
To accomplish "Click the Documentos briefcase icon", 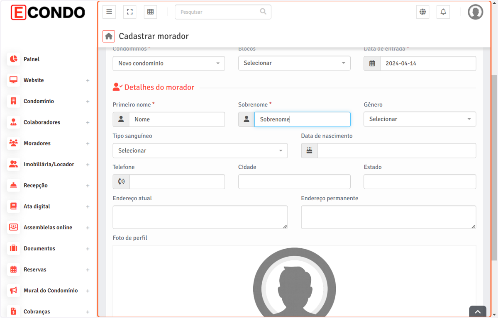I will coord(14,248).
